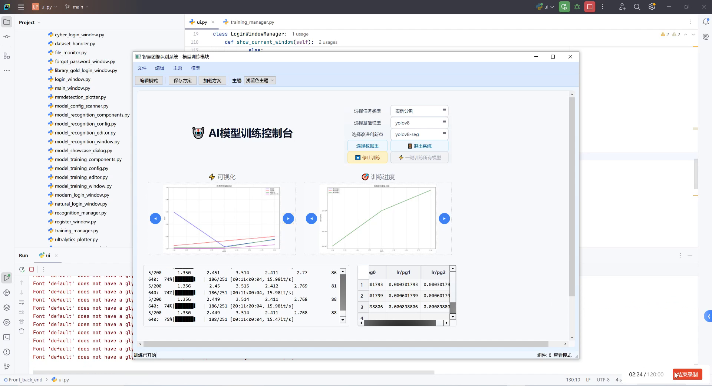Image resolution: width=712 pixels, height=386 pixels.
Task: Open the Commit tool window icon
Action: [7, 37]
